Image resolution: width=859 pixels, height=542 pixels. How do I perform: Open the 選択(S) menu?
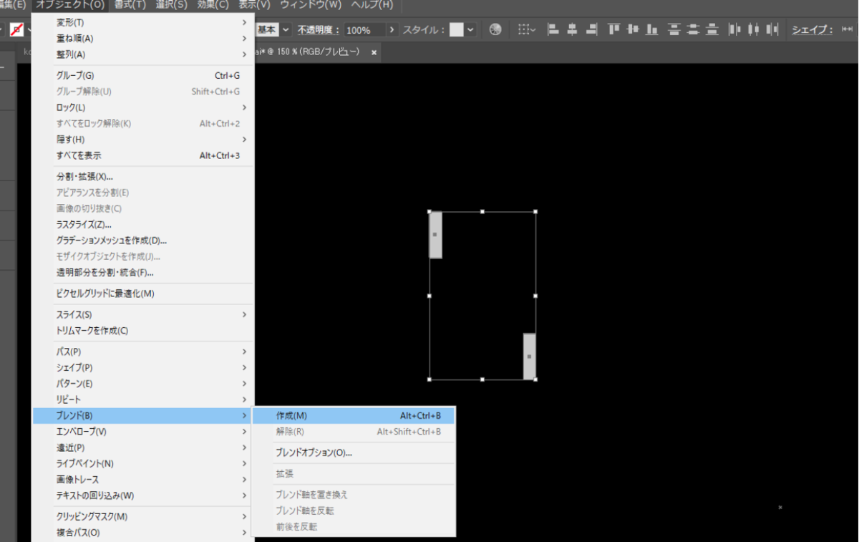coord(171,5)
